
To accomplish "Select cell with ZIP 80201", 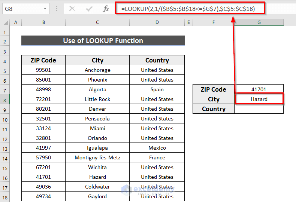I will (43, 109).
